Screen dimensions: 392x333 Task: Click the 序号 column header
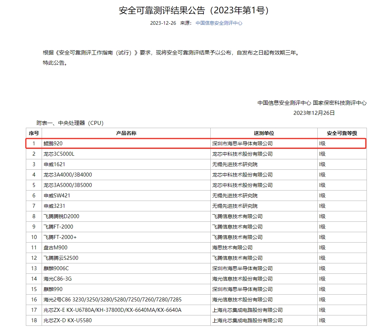point(34,133)
